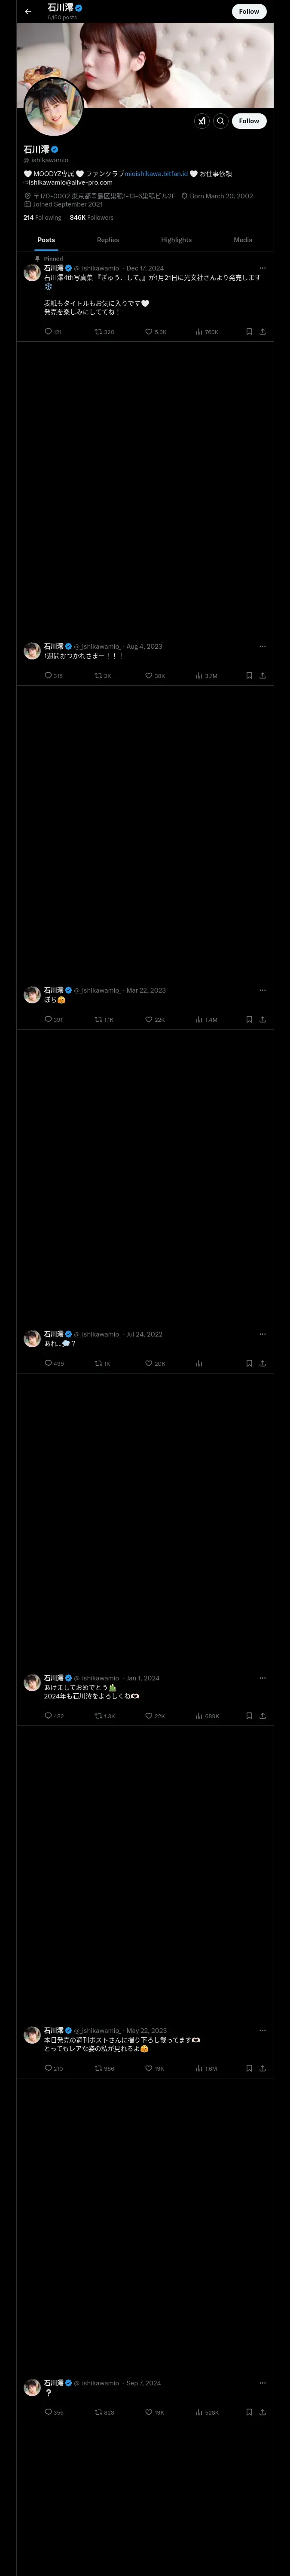290x2576 pixels.
Task: Expand options menu on Jan 1, 2024 post
Action: tap(263, 1678)
